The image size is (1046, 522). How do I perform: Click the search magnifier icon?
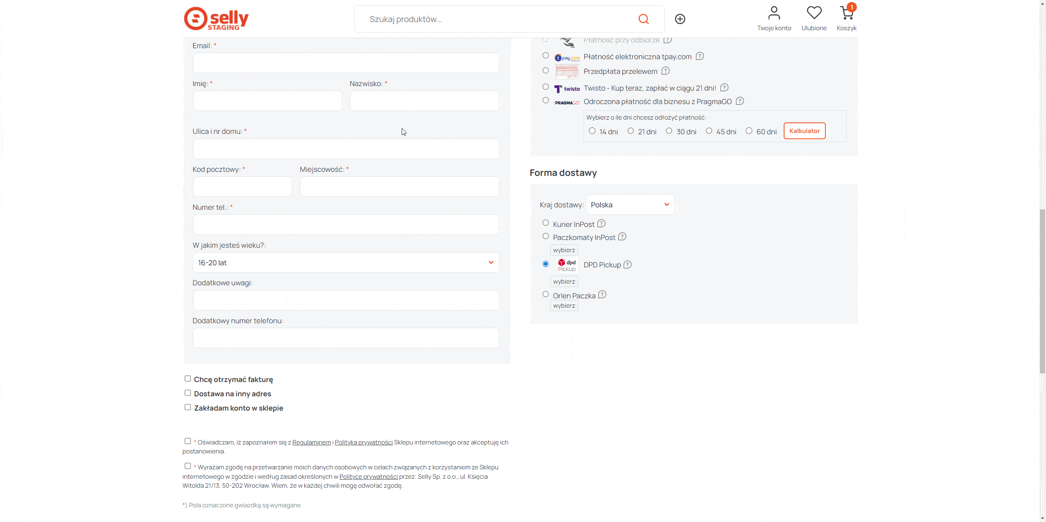pos(644,19)
